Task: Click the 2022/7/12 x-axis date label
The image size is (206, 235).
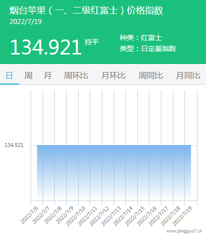Action: tap(100, 216)
